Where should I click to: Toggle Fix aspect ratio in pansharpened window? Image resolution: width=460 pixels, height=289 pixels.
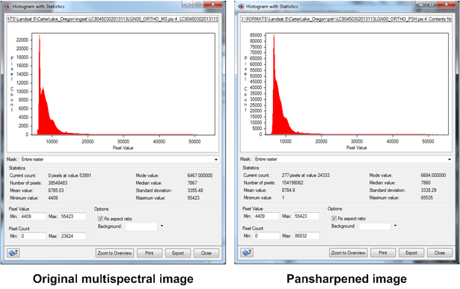click(334, 219)
